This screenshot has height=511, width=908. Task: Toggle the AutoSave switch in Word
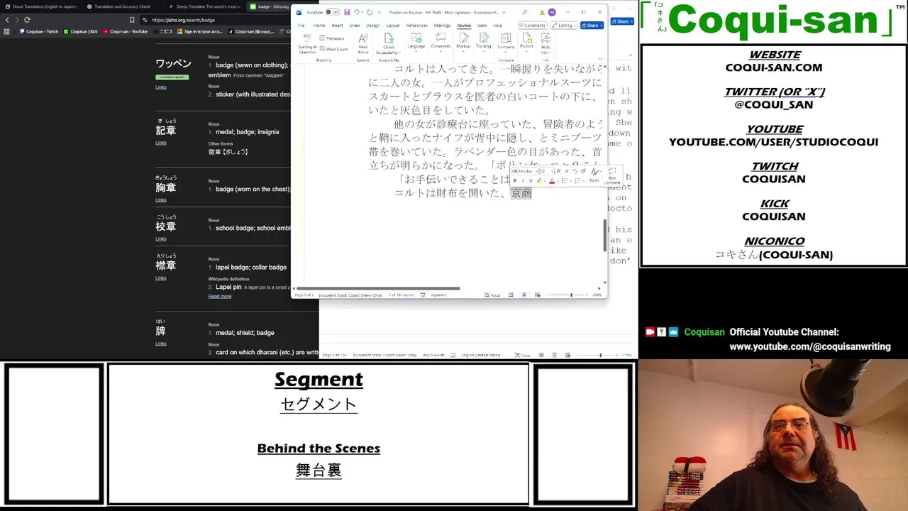[331, 12]
